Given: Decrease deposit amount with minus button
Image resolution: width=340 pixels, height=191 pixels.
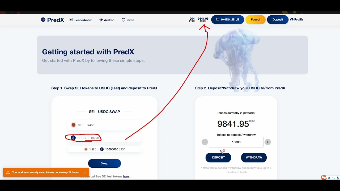Looking at the screenshot, I should [x=205, y=142].
